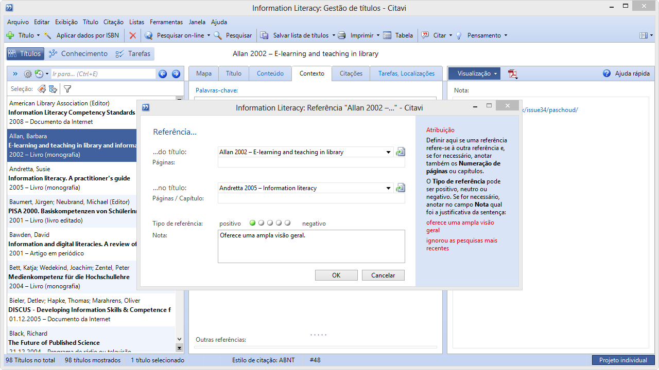Expand Salvar lista de títulos dropdown arrow
The image size is (659, 370).
(333, 35)
